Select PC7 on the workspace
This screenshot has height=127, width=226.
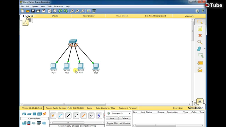(96, 67)
